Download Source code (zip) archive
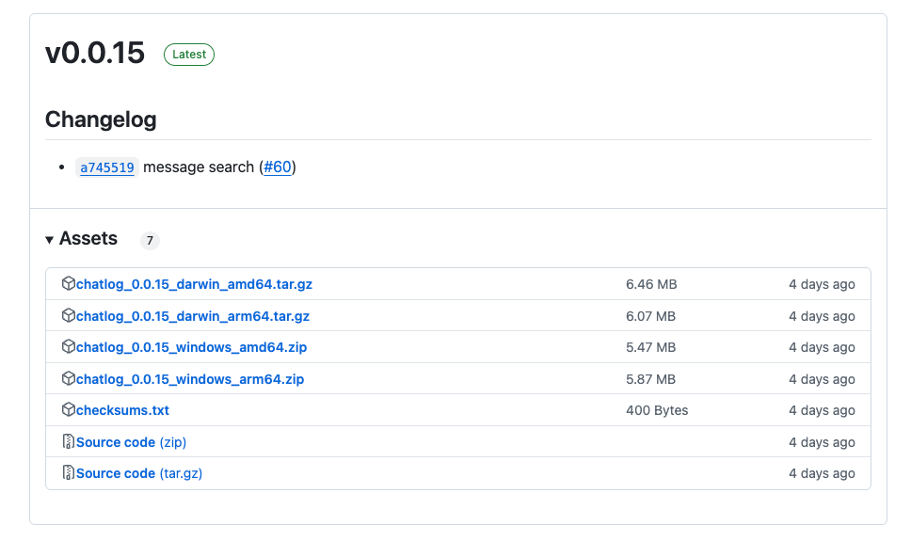911x541 pixels. pyautogui.click(x=131, y=442)
